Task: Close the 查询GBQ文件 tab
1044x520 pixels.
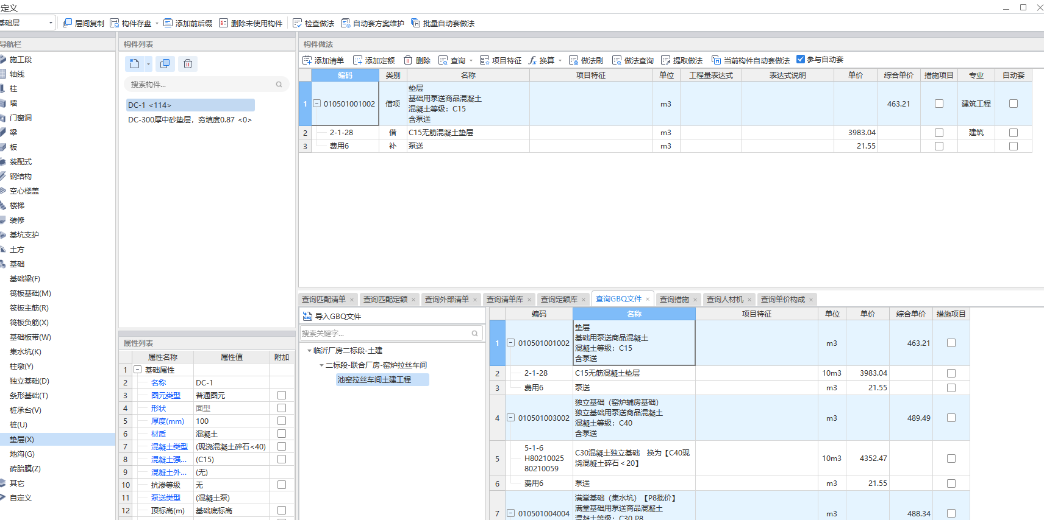Action: click(x=648, y=299)
